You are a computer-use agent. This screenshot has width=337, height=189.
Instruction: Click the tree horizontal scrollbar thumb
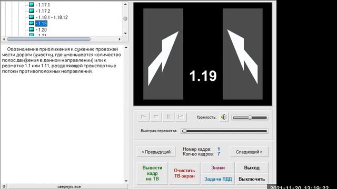(49, 39)
